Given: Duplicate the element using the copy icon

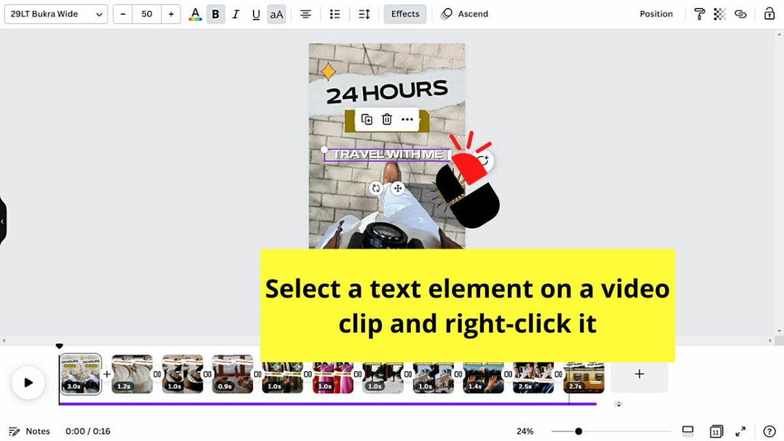Looking at the screenshot, I should click(367, 120).
